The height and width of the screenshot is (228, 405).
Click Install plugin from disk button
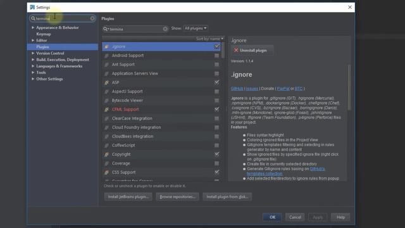227,197
